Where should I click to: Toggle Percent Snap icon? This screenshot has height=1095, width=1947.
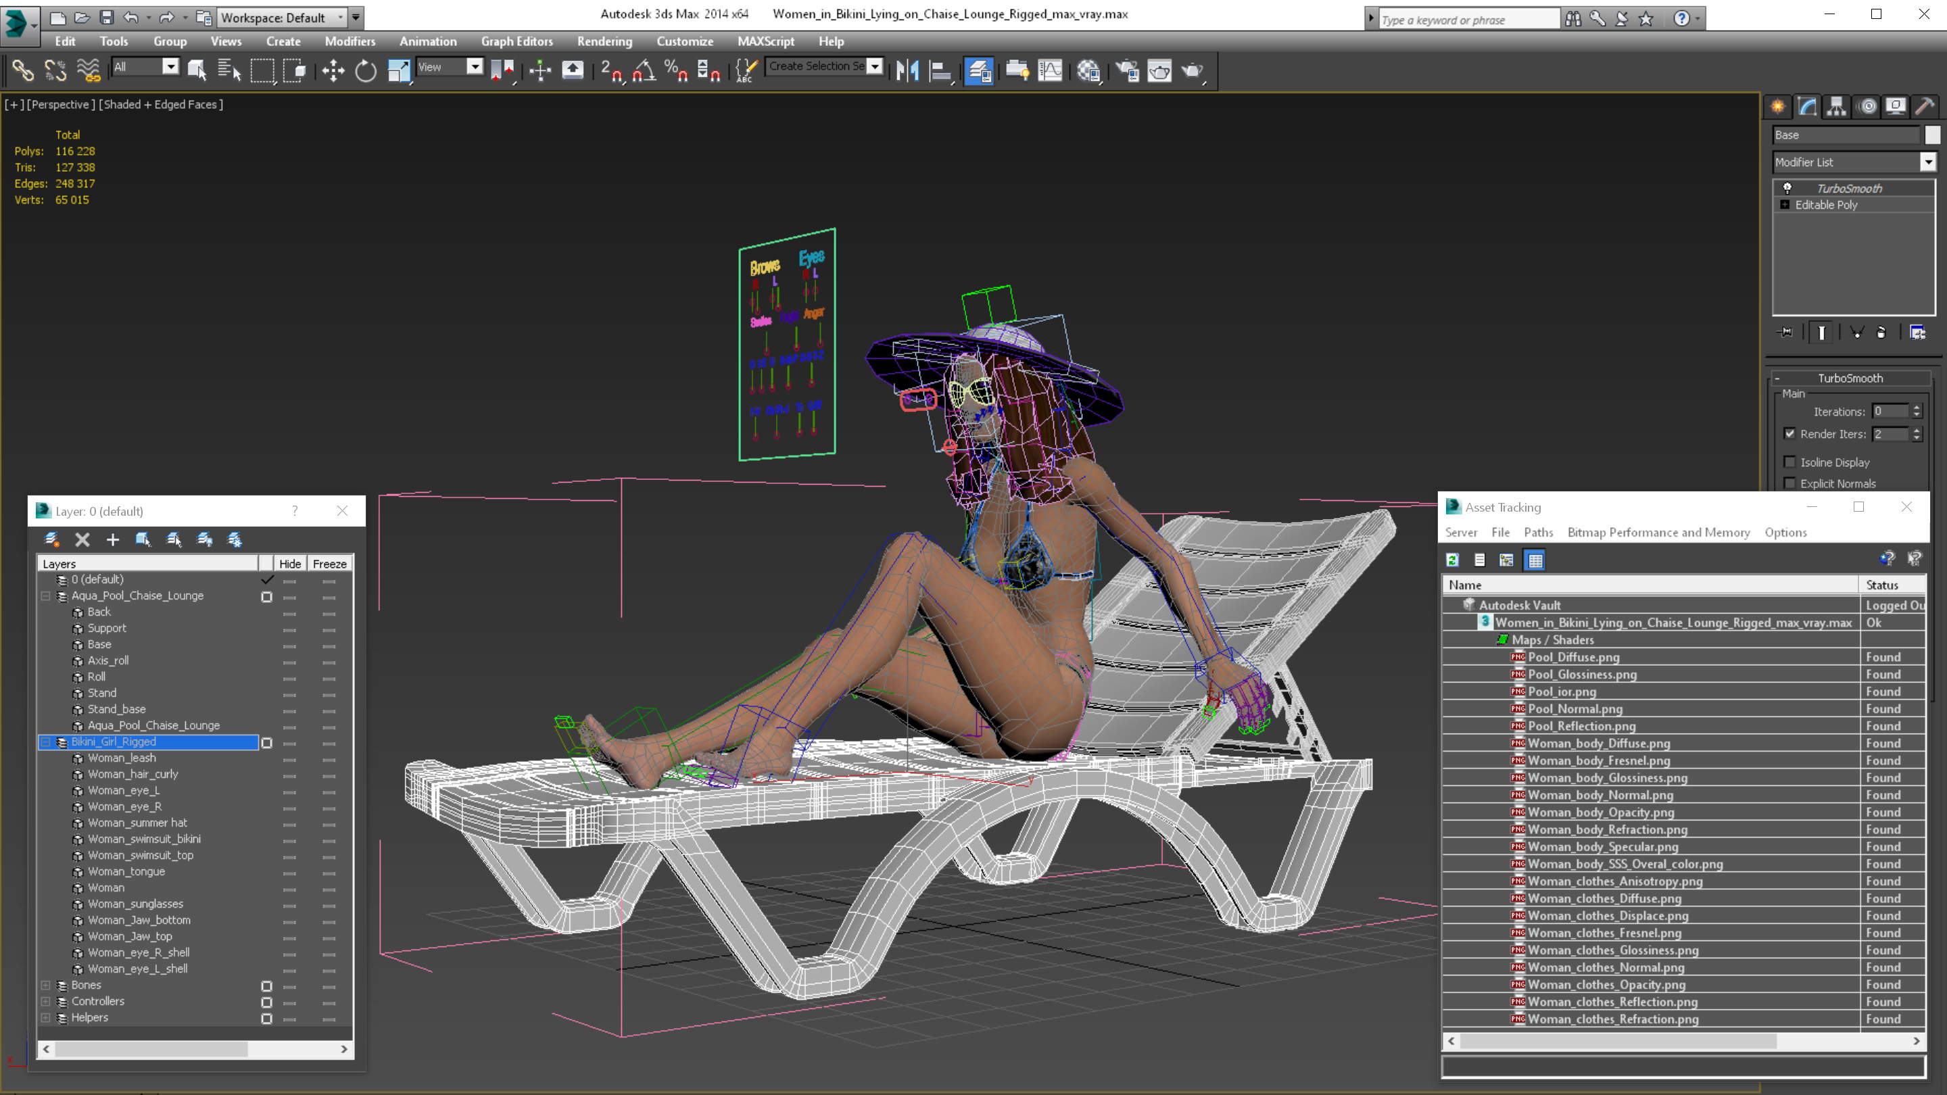coord(676,70)
